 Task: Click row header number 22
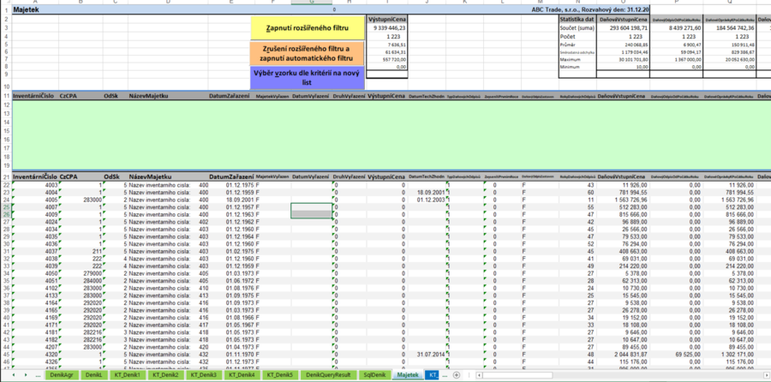point(6,184)
